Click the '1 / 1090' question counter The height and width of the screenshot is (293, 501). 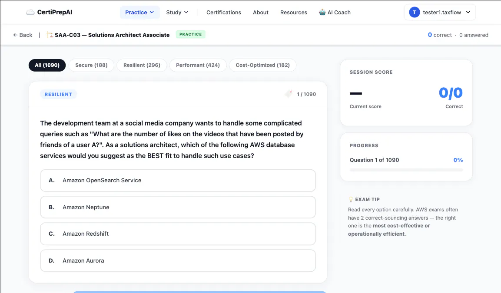click(x=306, y=94)
